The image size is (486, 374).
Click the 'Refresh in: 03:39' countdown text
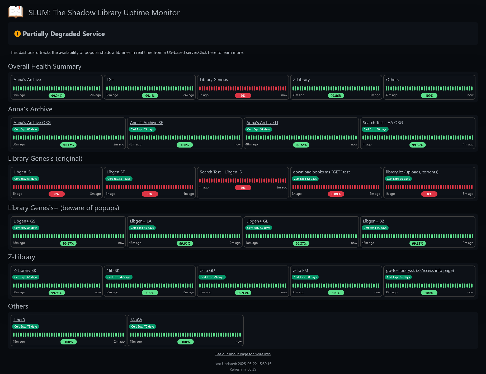click(243, 369)
